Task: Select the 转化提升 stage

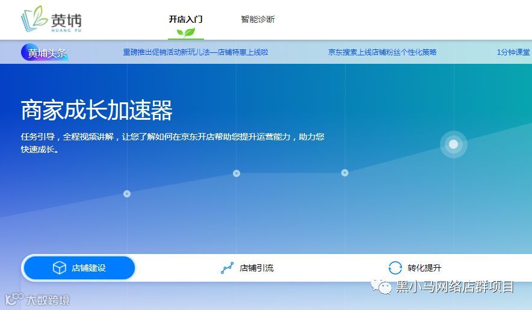Action: coord(415,268)
